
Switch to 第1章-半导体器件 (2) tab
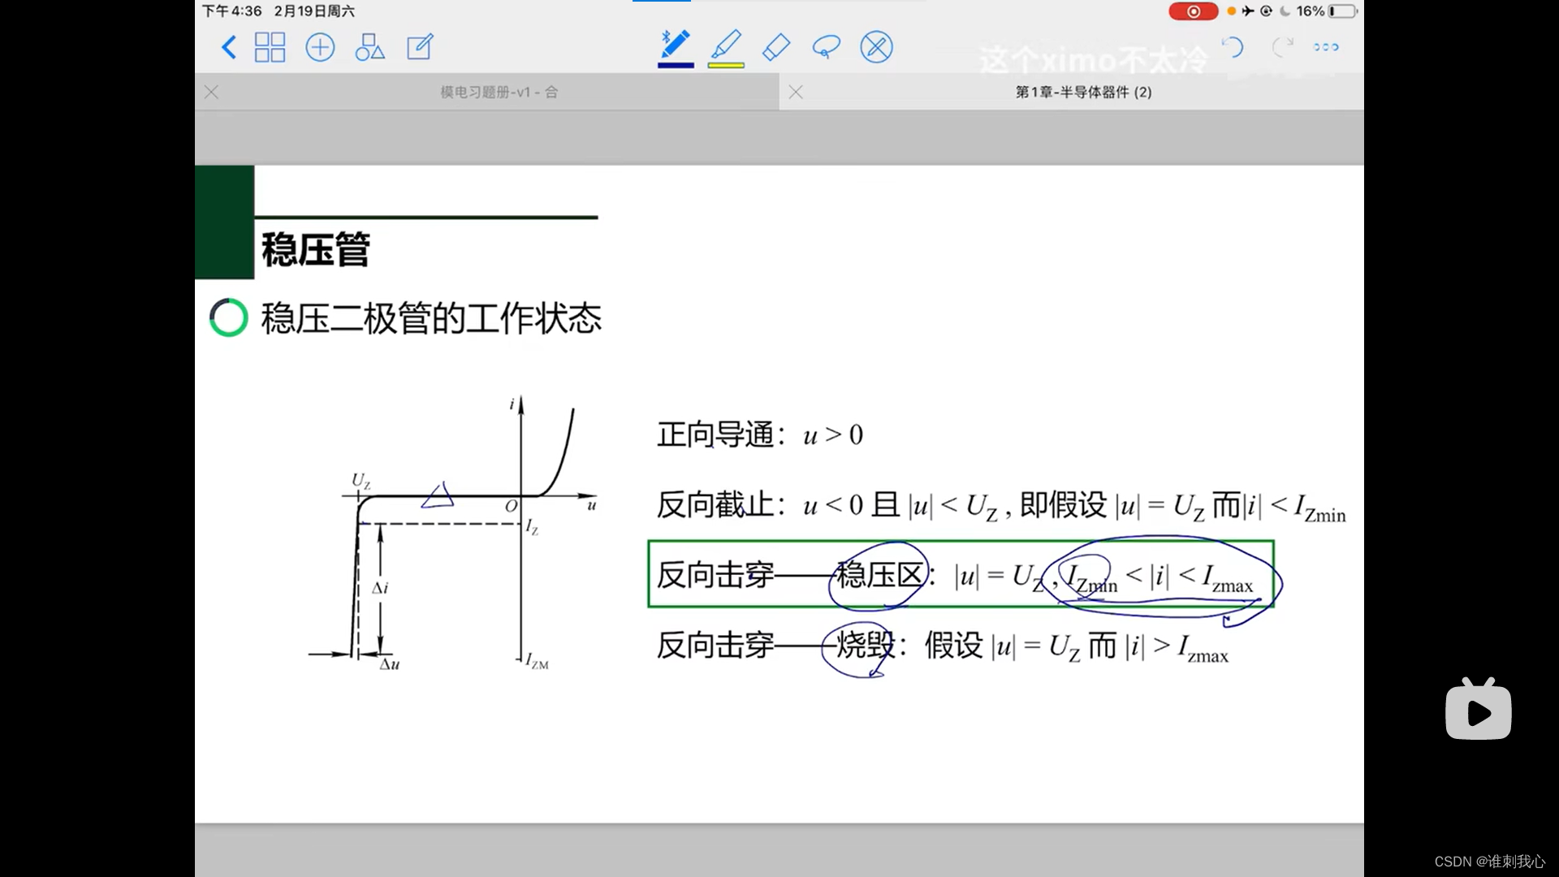(1083, 93)
